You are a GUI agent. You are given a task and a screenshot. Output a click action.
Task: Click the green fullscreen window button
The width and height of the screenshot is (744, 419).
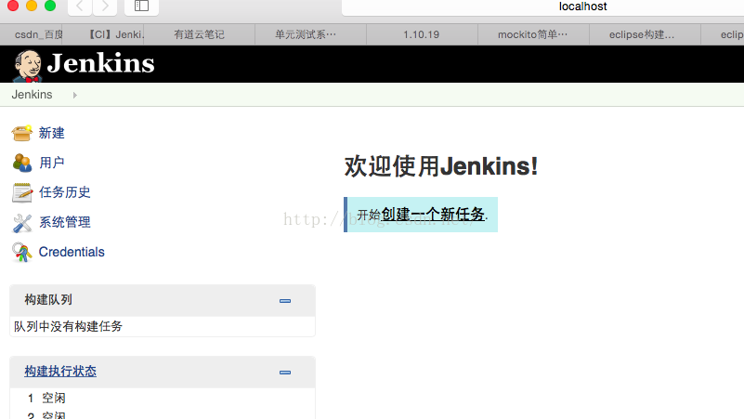tap(50, 6)
